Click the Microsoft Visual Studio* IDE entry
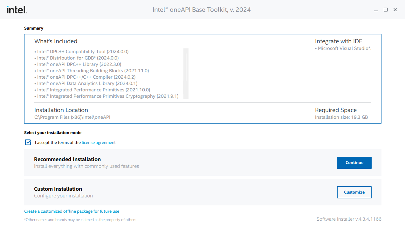 click(343, 48)
